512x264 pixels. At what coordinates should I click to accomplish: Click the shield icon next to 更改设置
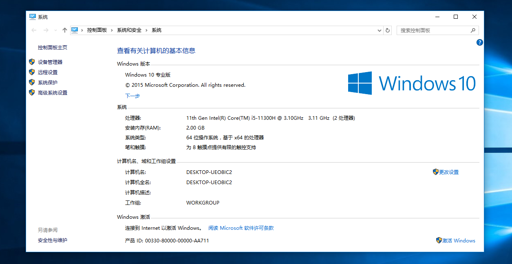pyautogui.click(x=436, y=172)
